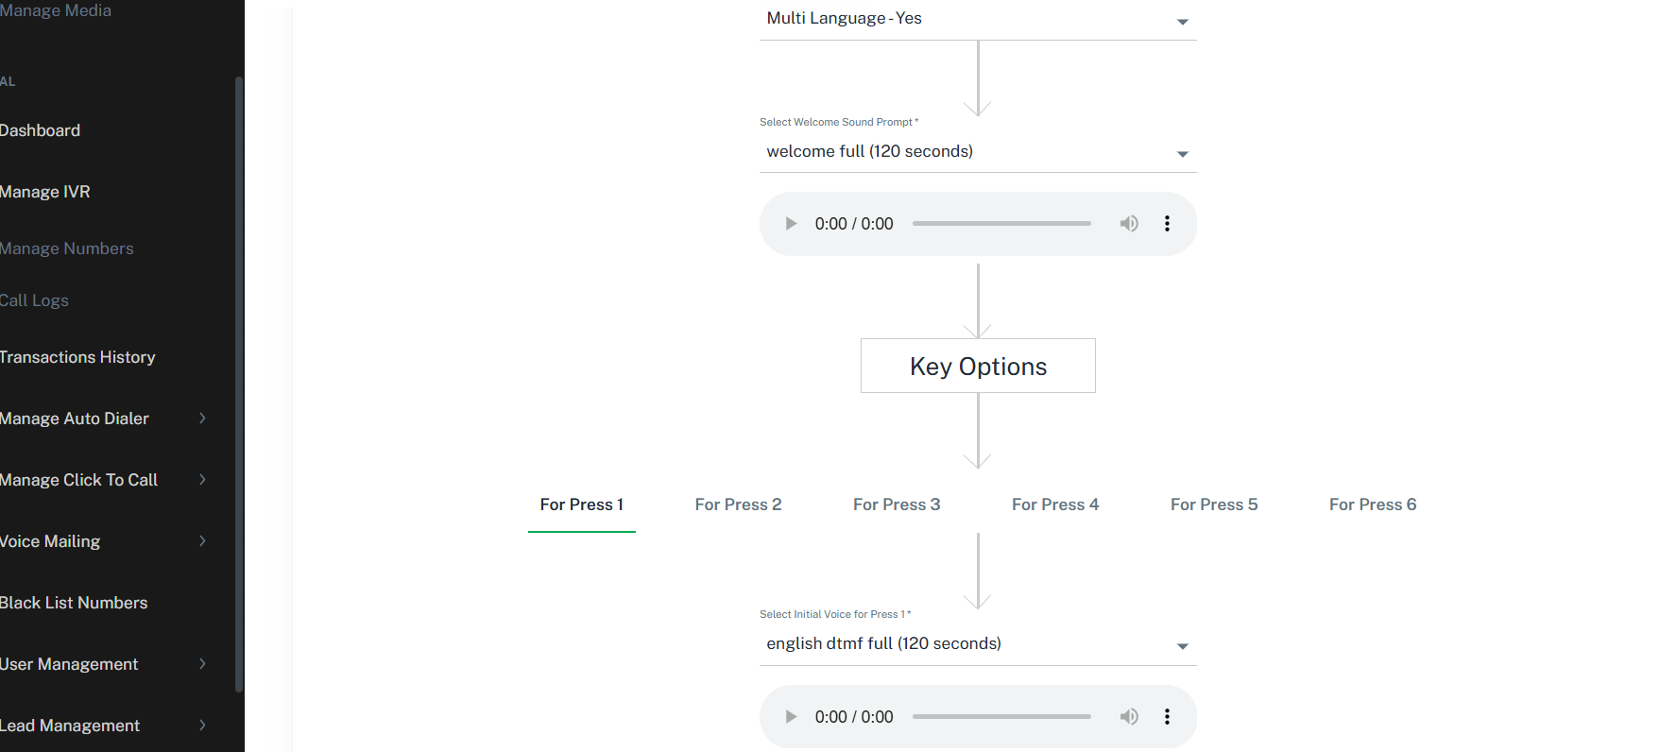
Task: Switch to the For Press 2 tab
Action: [738, 504]
